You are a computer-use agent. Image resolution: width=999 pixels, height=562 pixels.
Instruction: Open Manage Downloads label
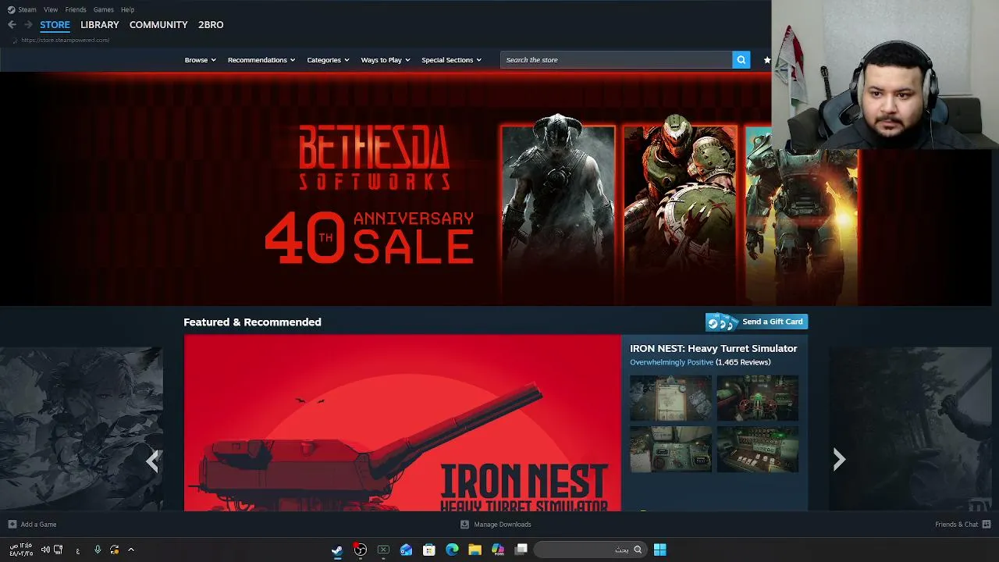click(503, 525)
